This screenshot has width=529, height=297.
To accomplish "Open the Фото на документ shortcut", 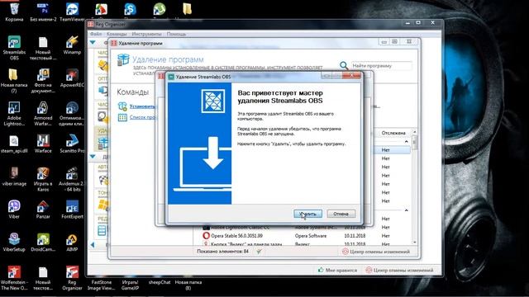I will tap(43, 80).
